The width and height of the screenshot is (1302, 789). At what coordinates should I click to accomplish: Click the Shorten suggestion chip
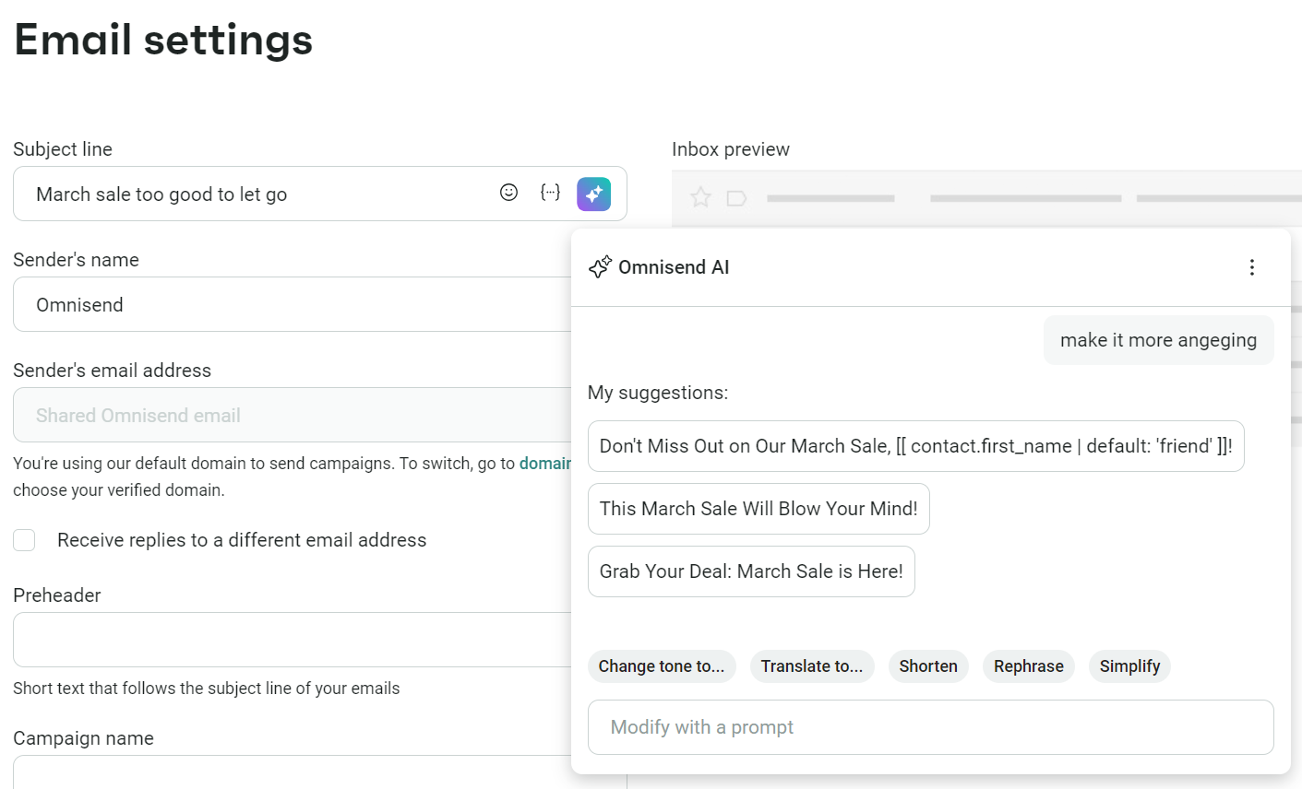[928, 665]
